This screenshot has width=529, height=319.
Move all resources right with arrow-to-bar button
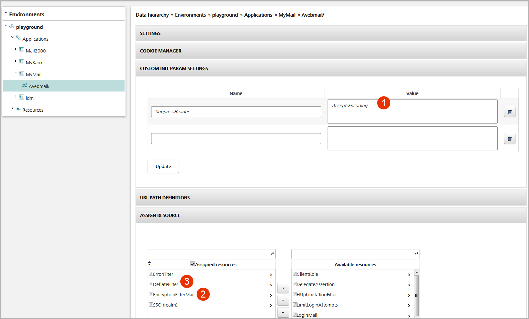coord(283,300)
